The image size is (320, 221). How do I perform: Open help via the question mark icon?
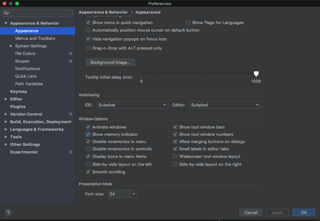pos(8,212)
